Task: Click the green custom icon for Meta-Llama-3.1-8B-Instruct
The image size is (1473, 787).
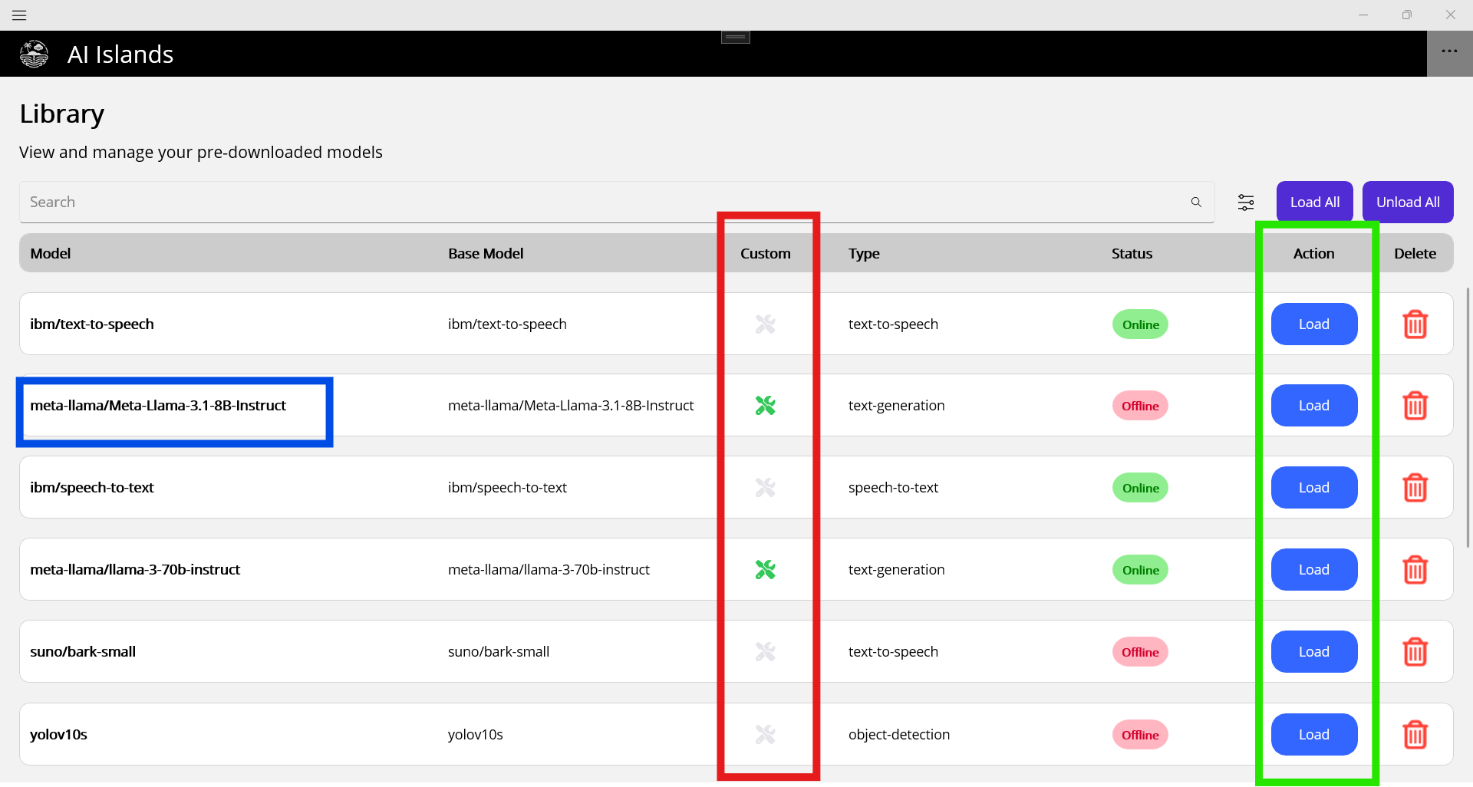Action: [766, 406]
